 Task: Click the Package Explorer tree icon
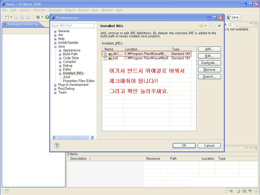tap(5, 24)
